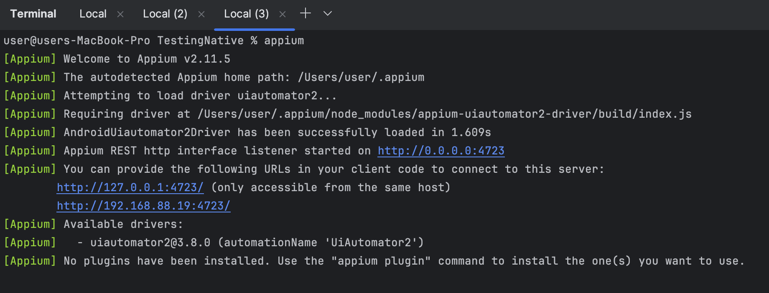Click the index.js driver path text
This screenshot has width=769, height=293.
[445, 114]
